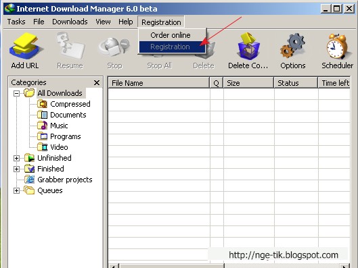Click the Documents label in tree
The height and width of the screenshot is (268, 358).
(x=68, y=115)
